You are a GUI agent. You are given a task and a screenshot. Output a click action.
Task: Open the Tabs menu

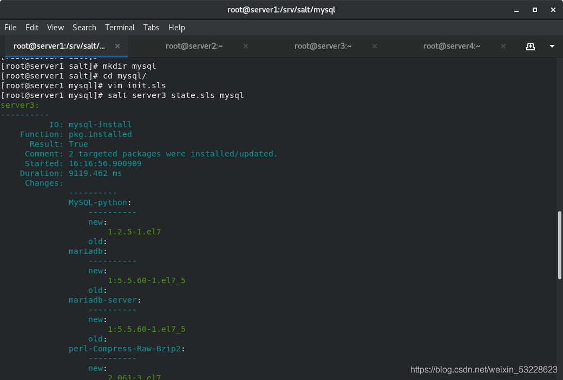click(x=151, y=28)
